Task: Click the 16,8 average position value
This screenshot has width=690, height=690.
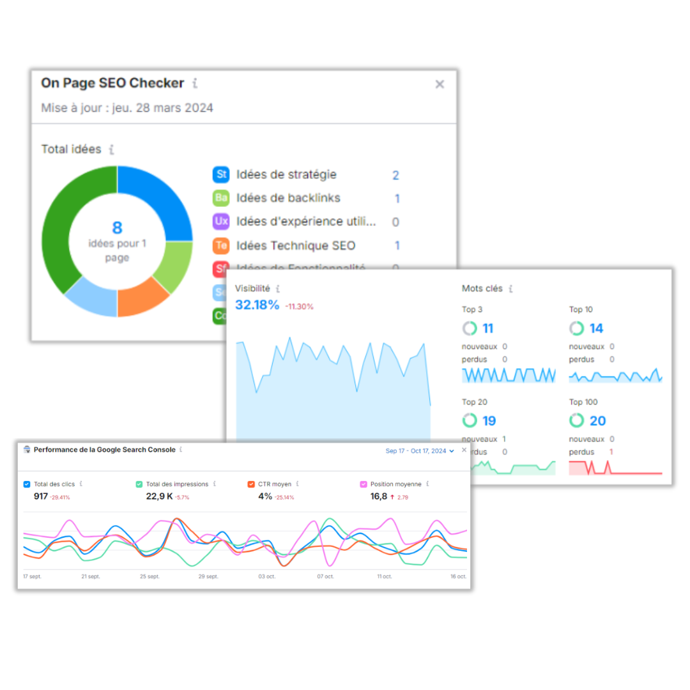Action: (379, 496)
